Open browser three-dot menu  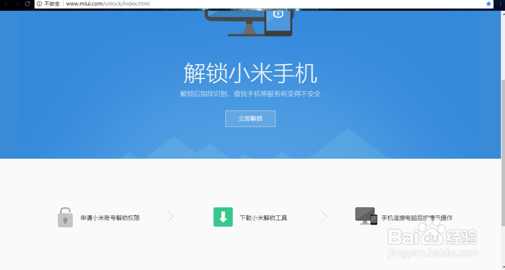500,4
